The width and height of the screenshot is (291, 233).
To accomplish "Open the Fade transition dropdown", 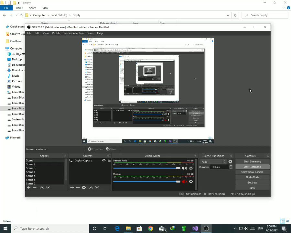I will pos(213,162).
